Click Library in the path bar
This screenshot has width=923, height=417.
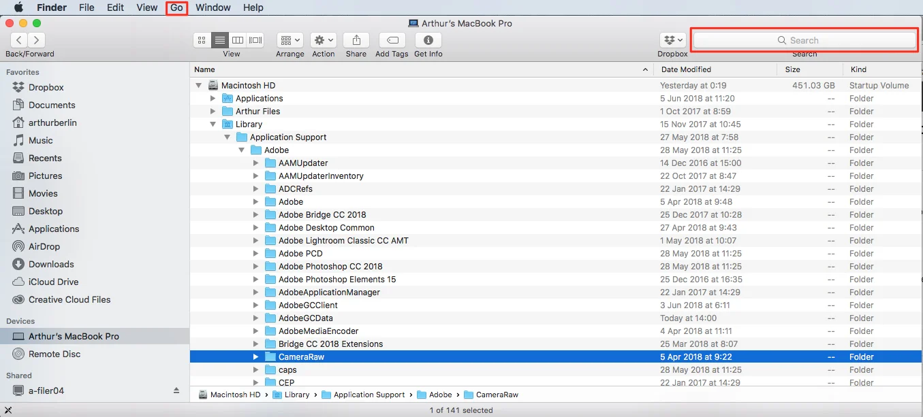coord(291,395)
